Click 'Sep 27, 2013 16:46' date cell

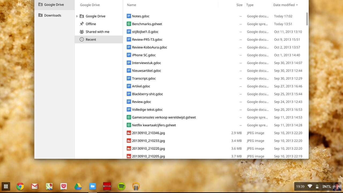click(288, 86)
